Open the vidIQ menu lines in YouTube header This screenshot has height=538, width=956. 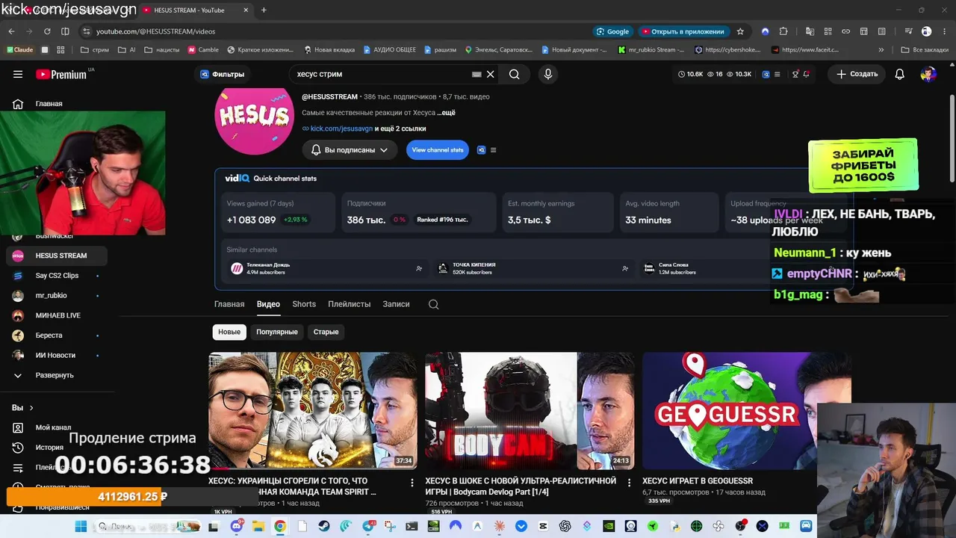(x=777, y=74)
